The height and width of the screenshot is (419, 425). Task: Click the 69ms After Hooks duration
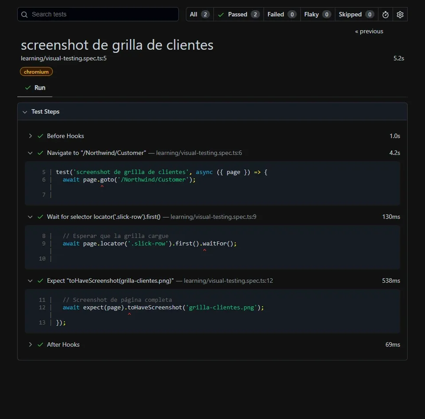(393, 344)
